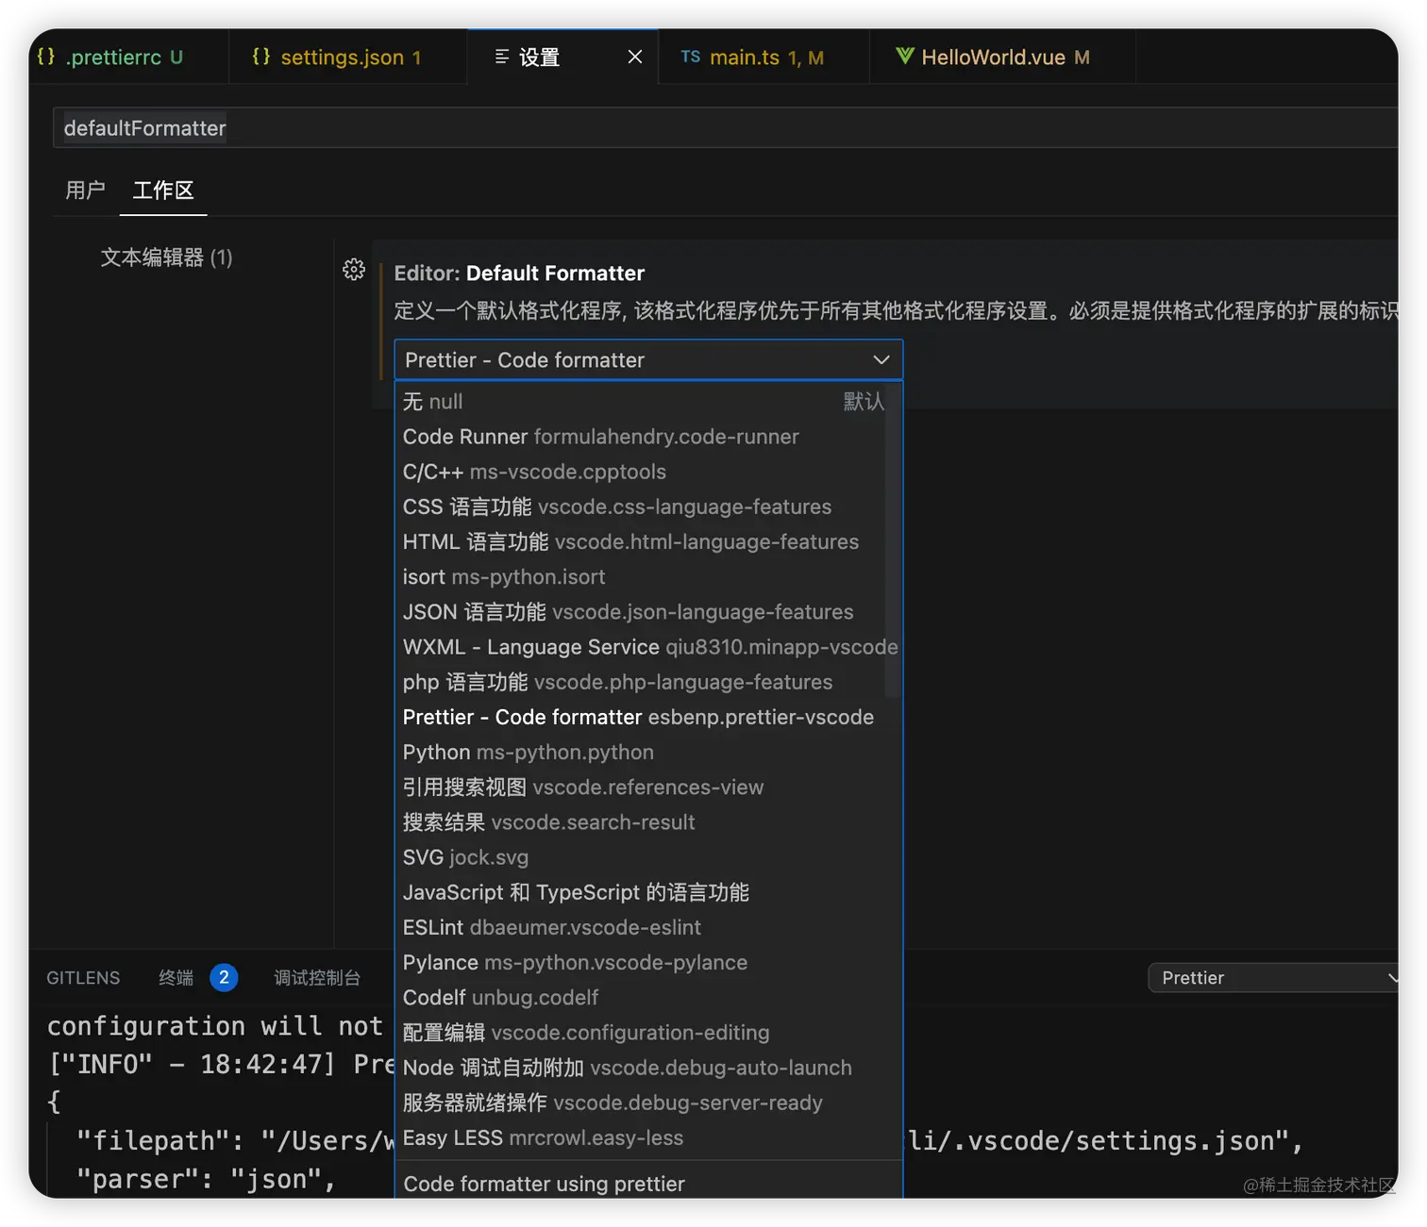Select HTML 语言功能 formatter option

point(644,541)
